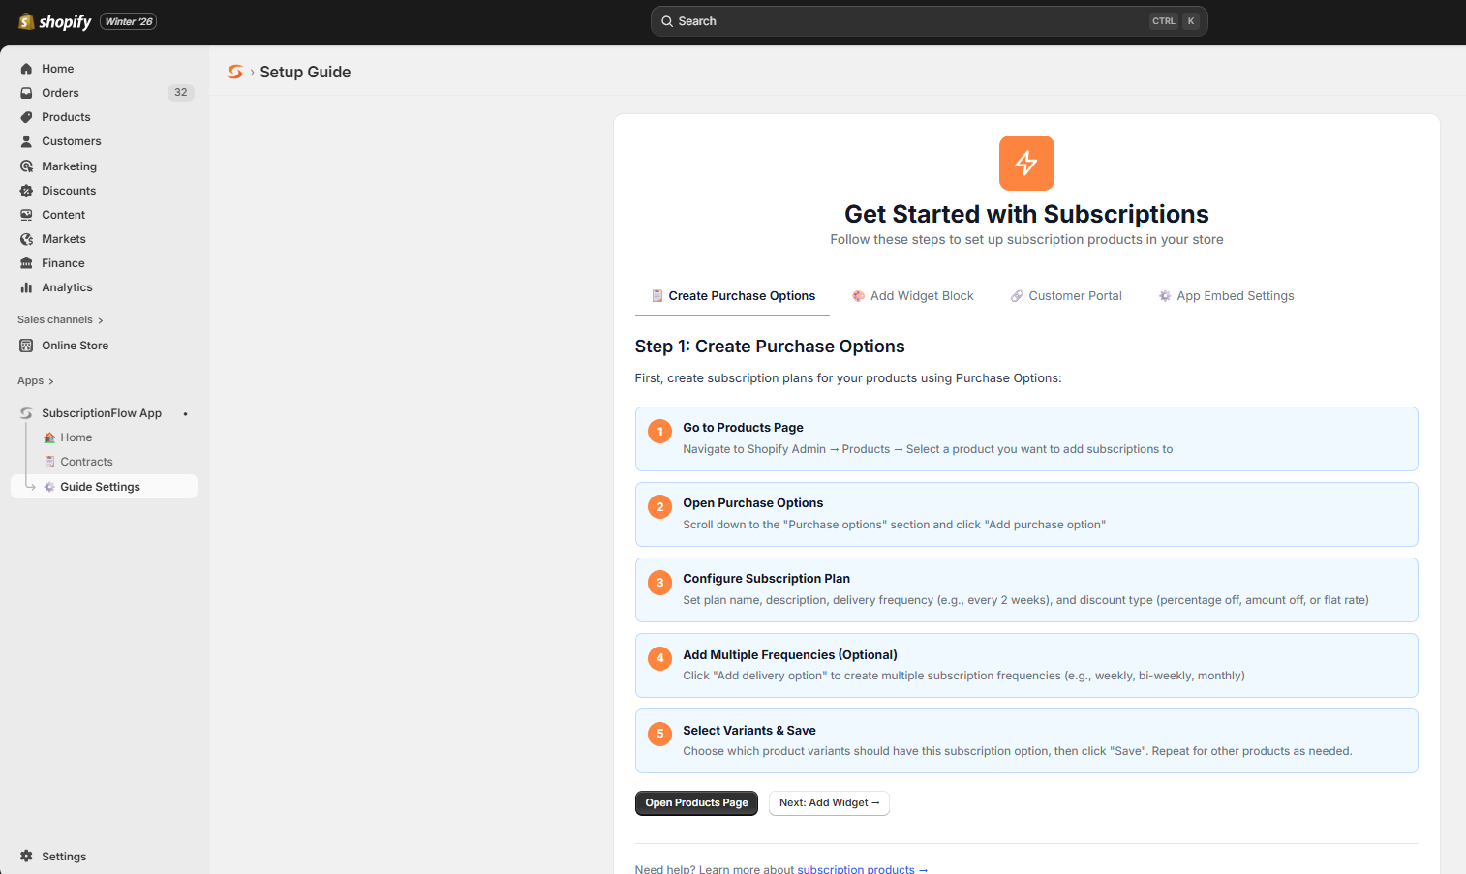1466x874 pixels.
Task: Click Select Variants & Save step card
Action: (x=1026, y=740)
